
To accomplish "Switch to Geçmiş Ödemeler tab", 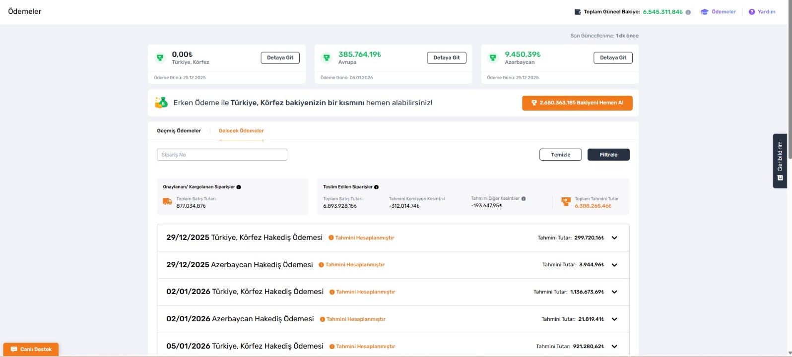I will (179, 131).
